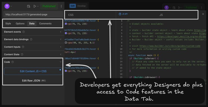
Task: Open three-dot menu in dimmed top-right toolbar
Action: (202, 8)
